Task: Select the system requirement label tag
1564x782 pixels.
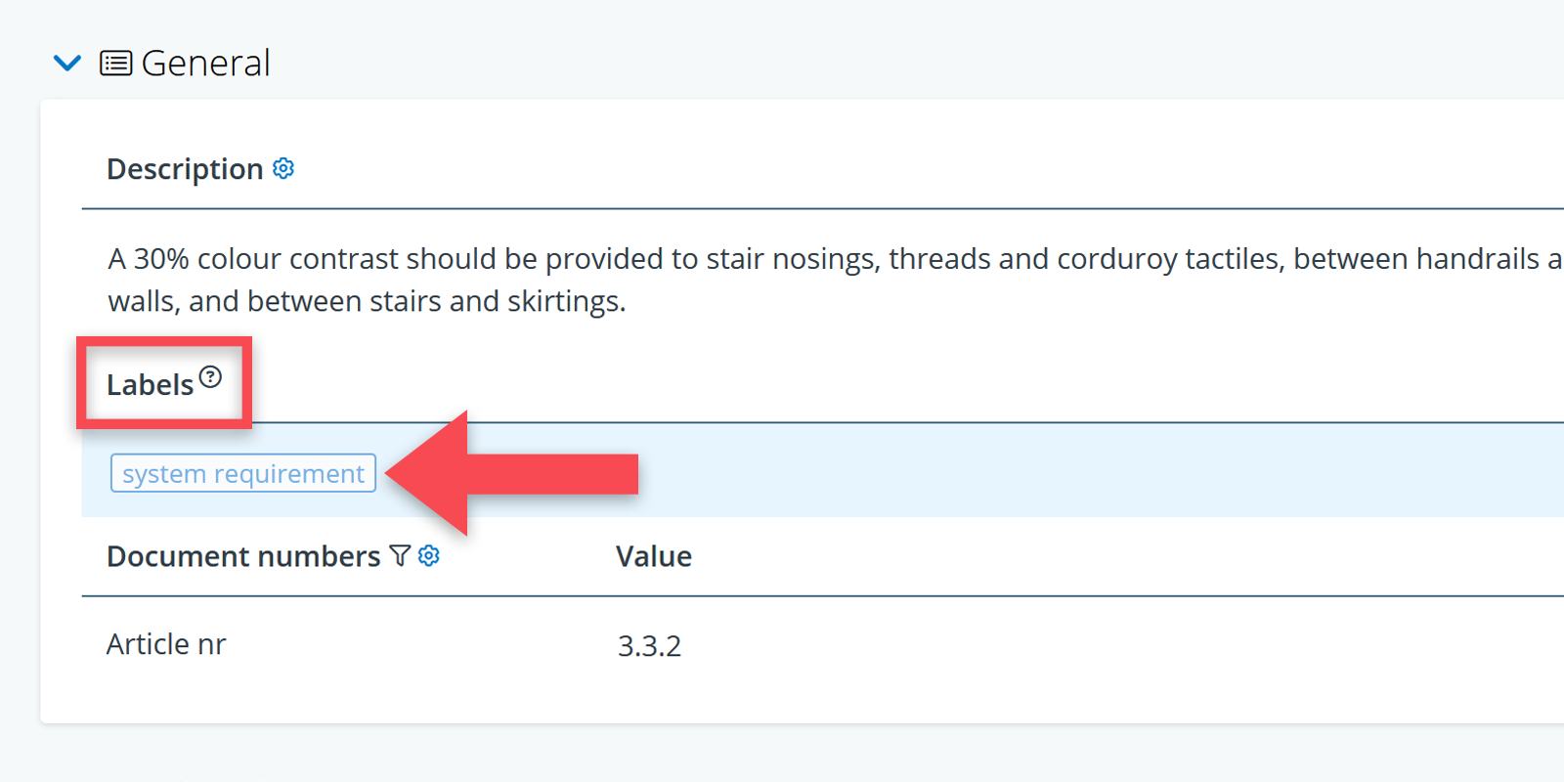Action: [x=243, y=473]
